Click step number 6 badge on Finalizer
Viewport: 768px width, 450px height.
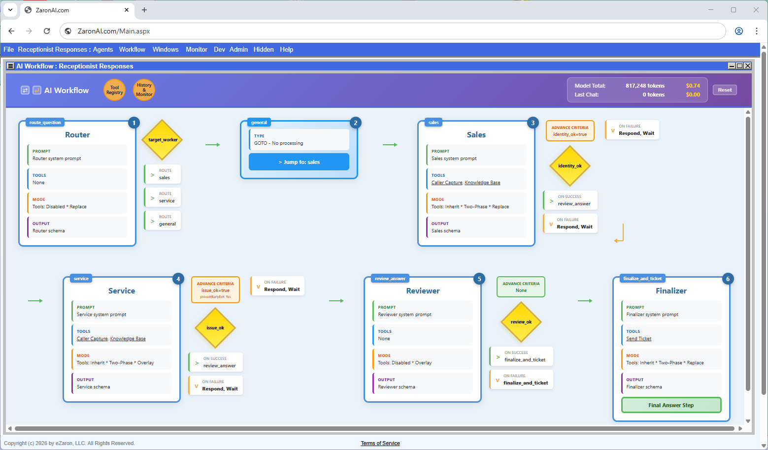coord(728,279)
